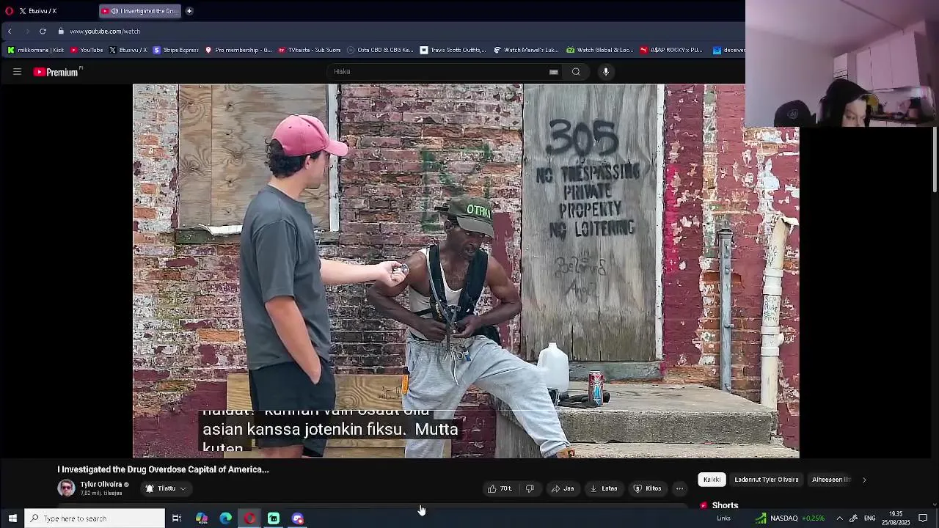Switch to Opera in the taskbar
The width and height of the screenshot is (939, 528).
pyautogui.click(x=250, y=518)
